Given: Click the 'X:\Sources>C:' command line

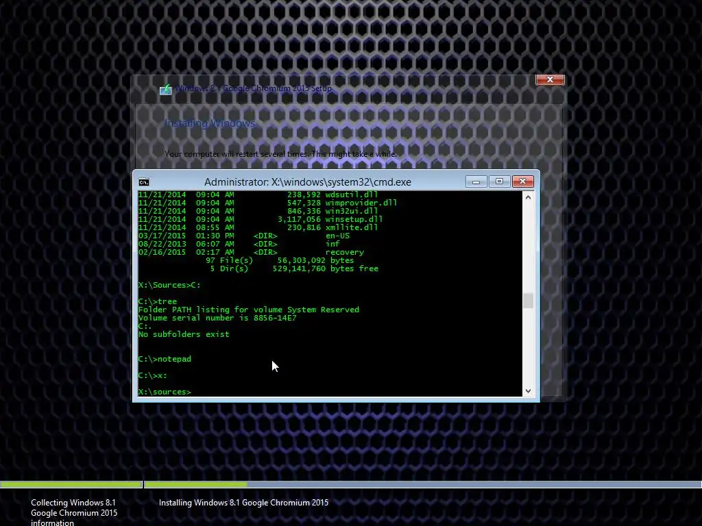Looking at the screenshot, I should coord(169,285).
